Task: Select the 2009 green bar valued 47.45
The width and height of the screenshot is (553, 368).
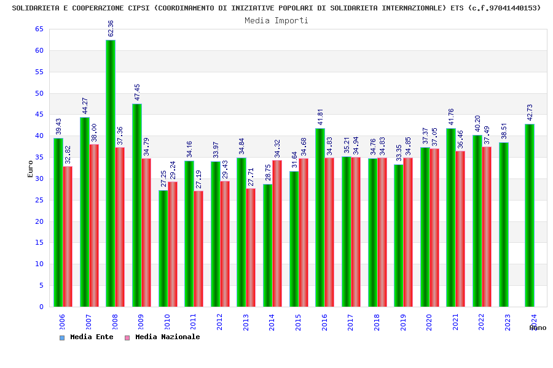Action: tap(137, 205)
